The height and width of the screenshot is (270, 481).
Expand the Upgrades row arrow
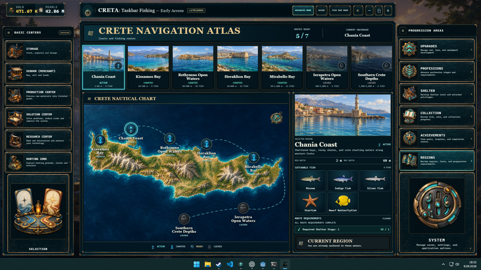coord(471,49)
